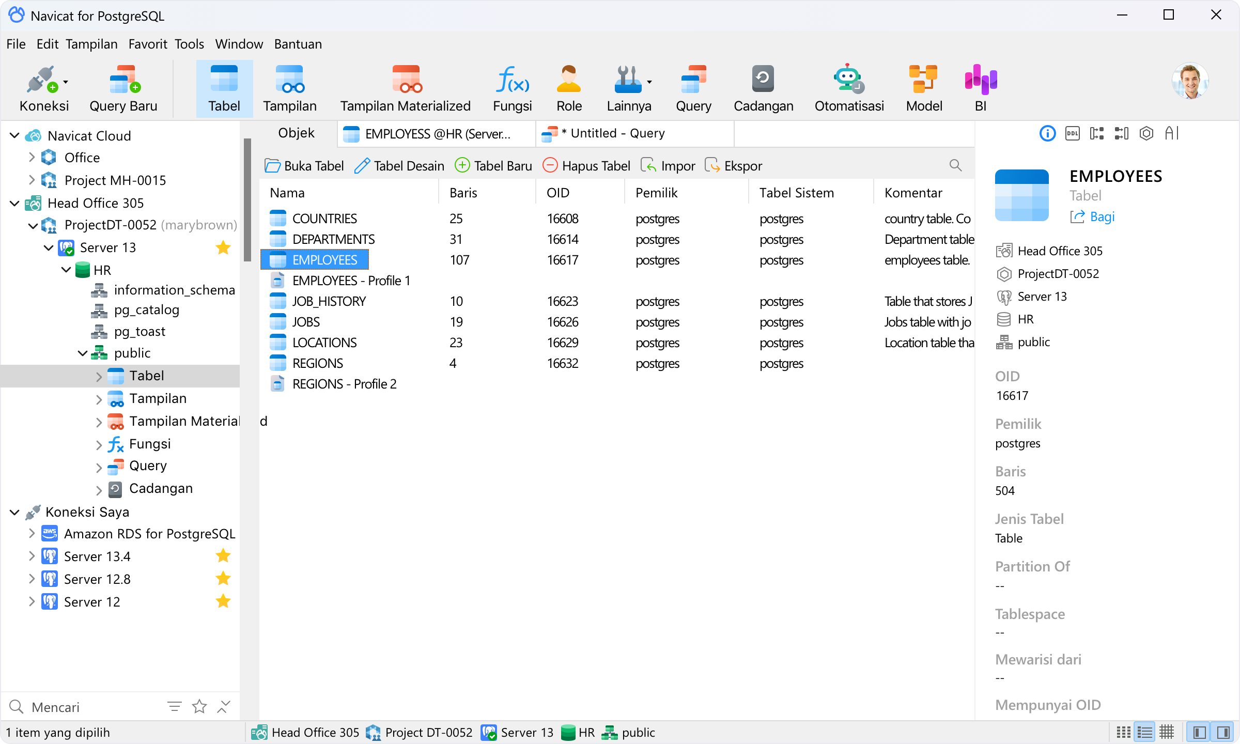The image size is (1240, 744).
Task: Select EMPLOYEES - Profile 1 item
Action: 340,281
